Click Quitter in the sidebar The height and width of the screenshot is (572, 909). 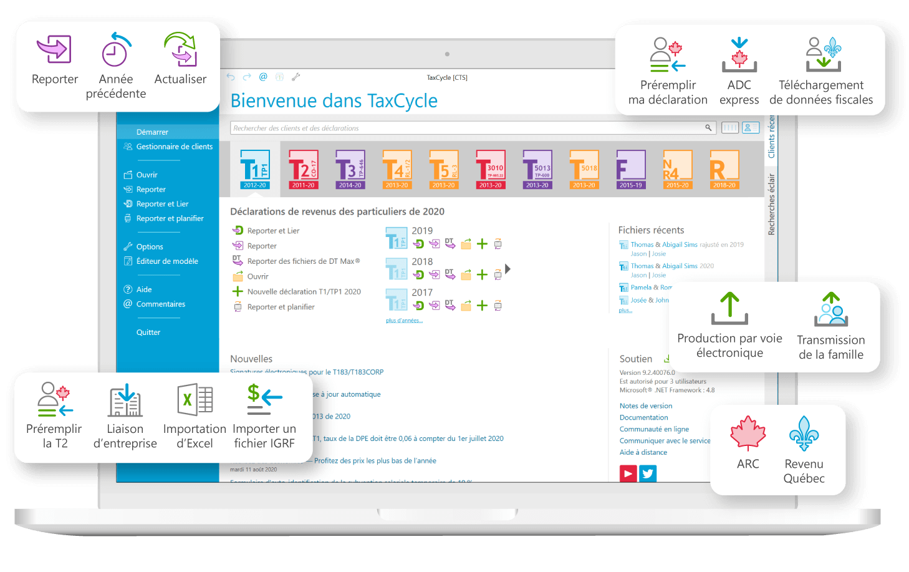pyautogui.click(x=148, y=332)
